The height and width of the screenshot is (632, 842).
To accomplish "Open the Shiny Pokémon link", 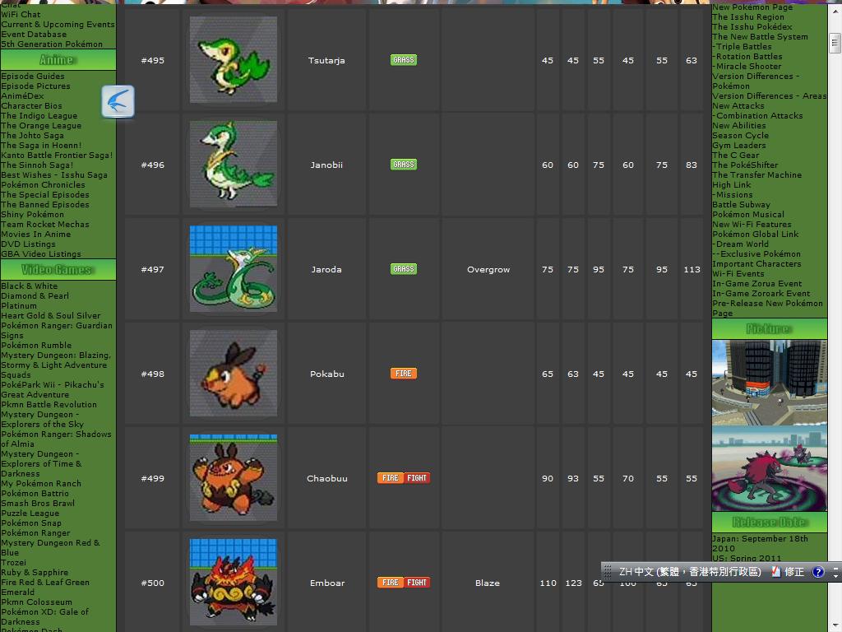I will (32, 215).
